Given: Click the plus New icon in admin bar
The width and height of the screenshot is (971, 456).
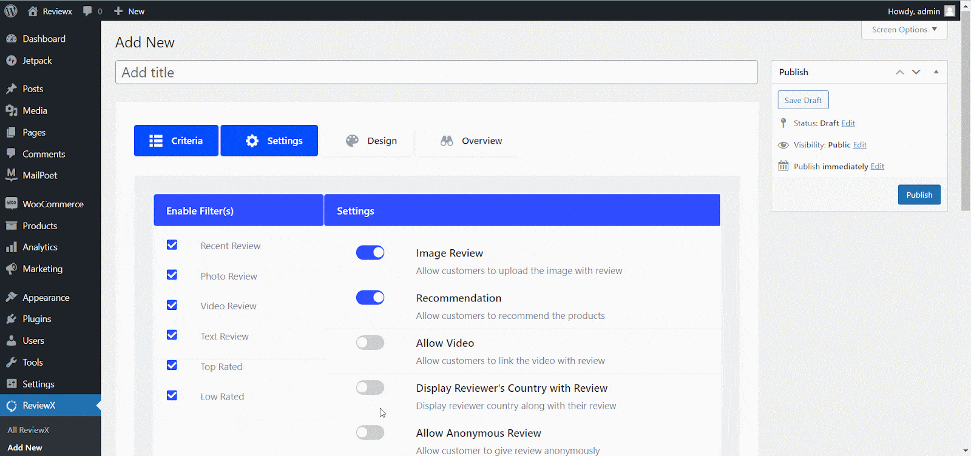Looking at the screenshot, I should tap(118, 11).
